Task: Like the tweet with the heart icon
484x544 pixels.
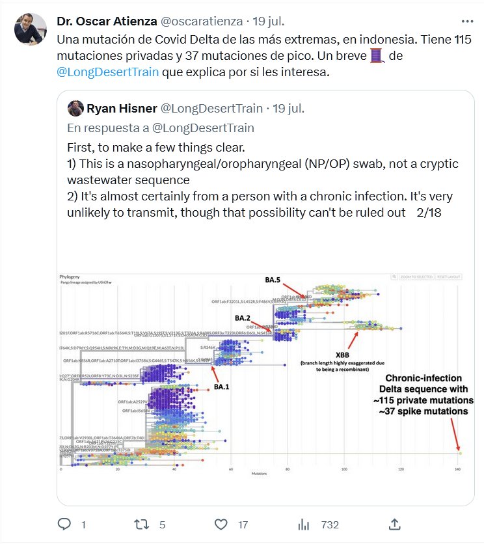Action: (x=222, y=524)
